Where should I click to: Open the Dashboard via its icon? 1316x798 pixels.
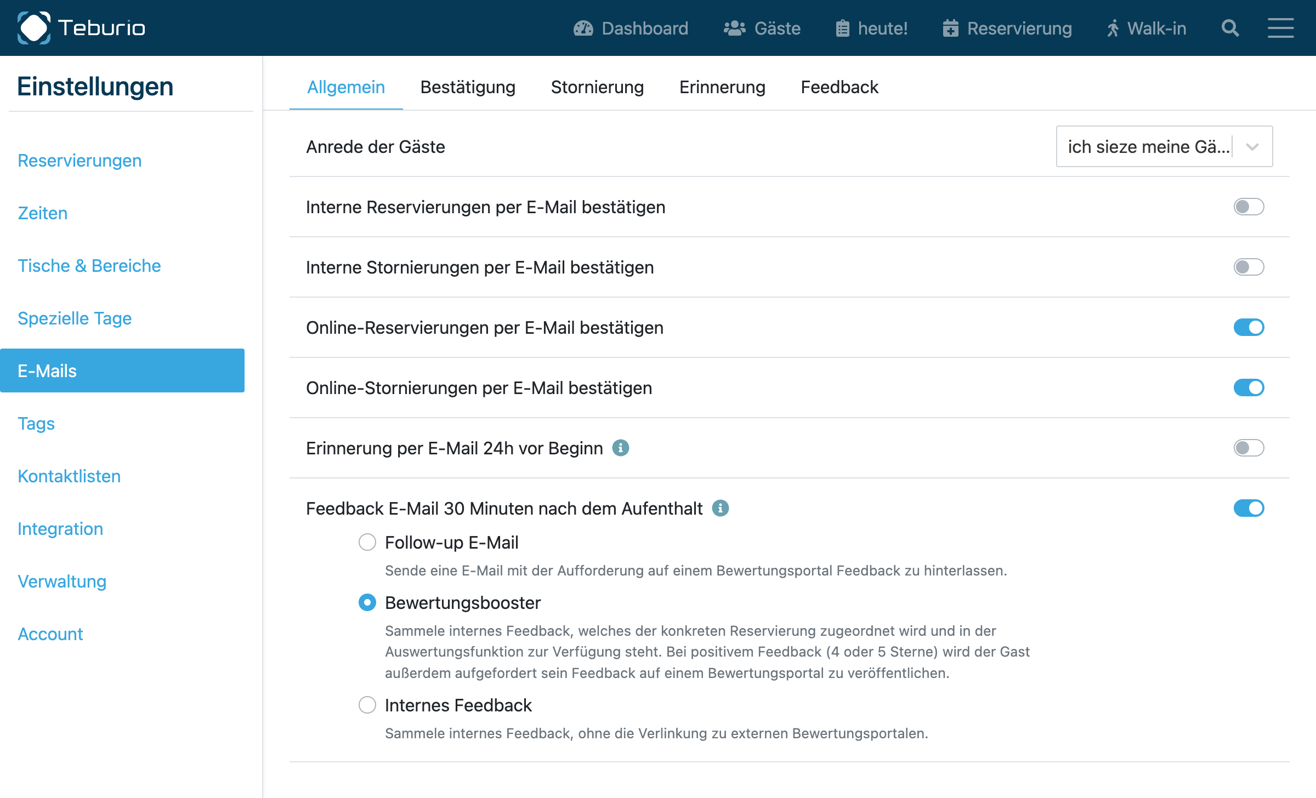pyautogui.click(x=584, y=28)
